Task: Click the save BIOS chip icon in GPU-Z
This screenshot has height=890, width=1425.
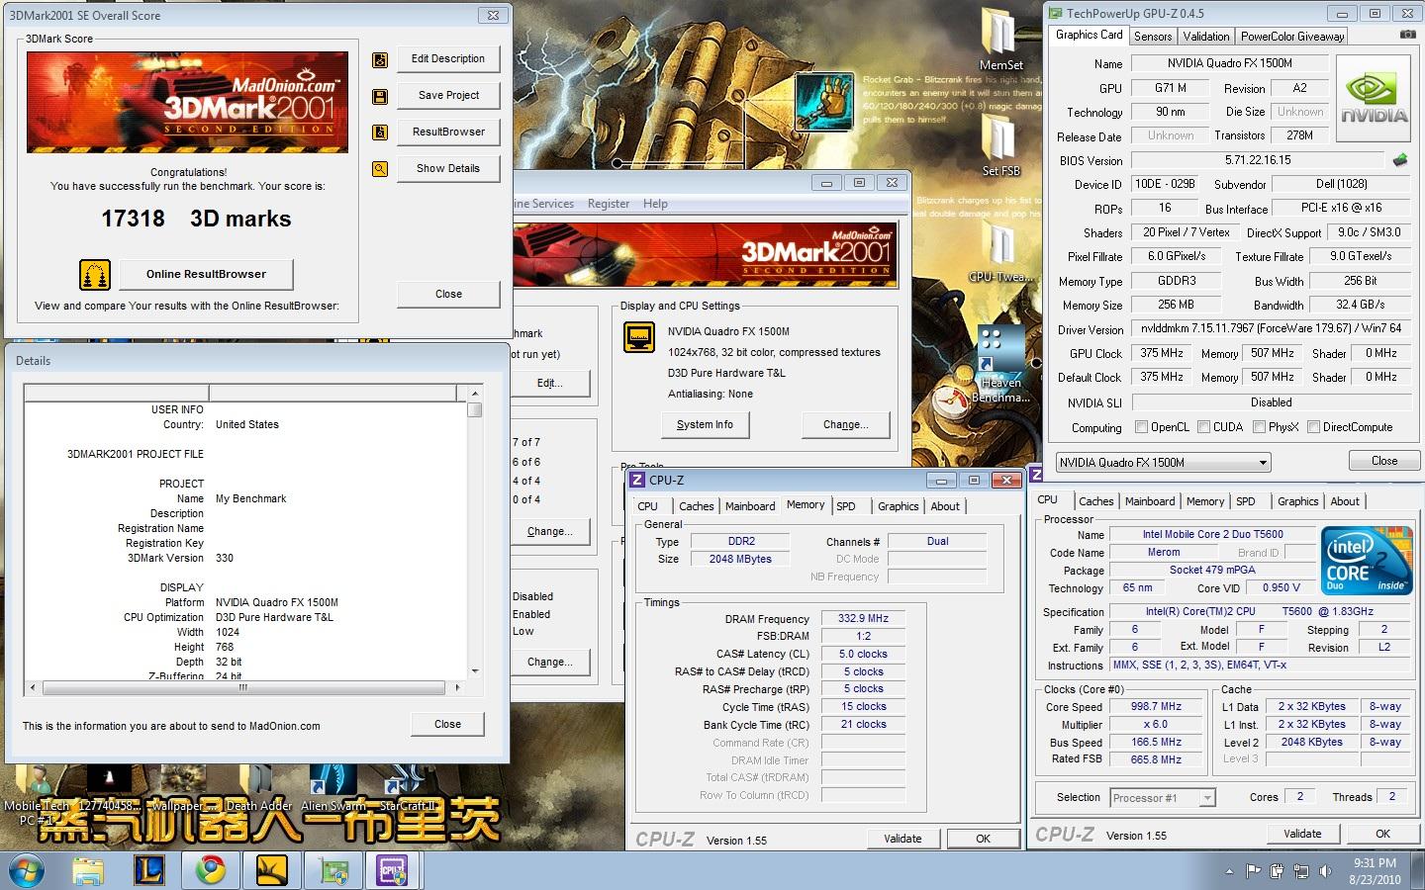Action: click(x=1400, y=160)
